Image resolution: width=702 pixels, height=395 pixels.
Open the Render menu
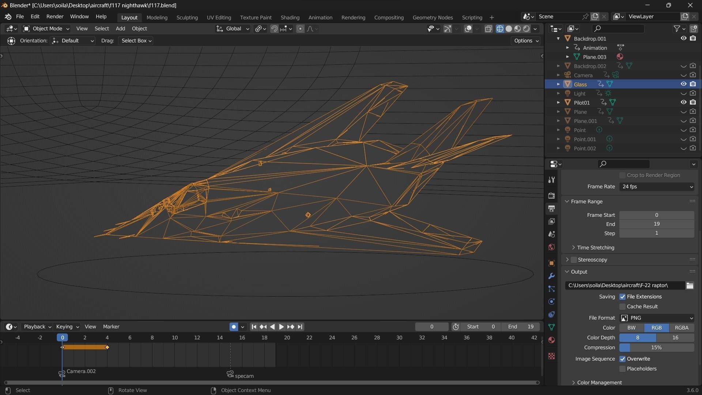pyautogui.click(x=54, y=16)
